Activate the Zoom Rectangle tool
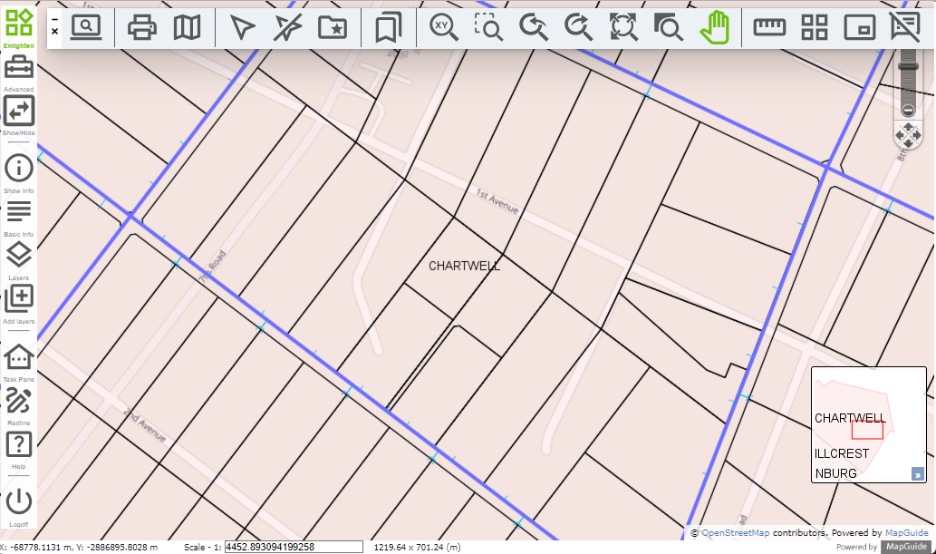The height and width of the screenshot is (554, 936). (488, 28)
